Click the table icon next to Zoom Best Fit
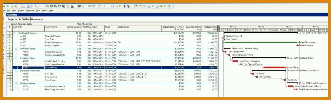331x100 pixels. click(x=149, y=6)
